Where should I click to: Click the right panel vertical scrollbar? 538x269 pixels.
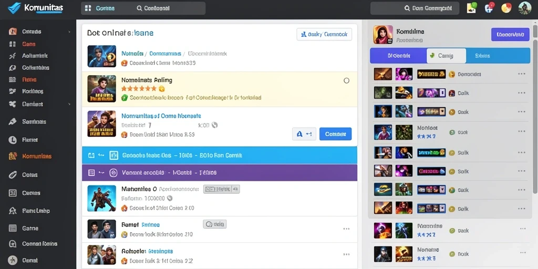click(535, 106)
